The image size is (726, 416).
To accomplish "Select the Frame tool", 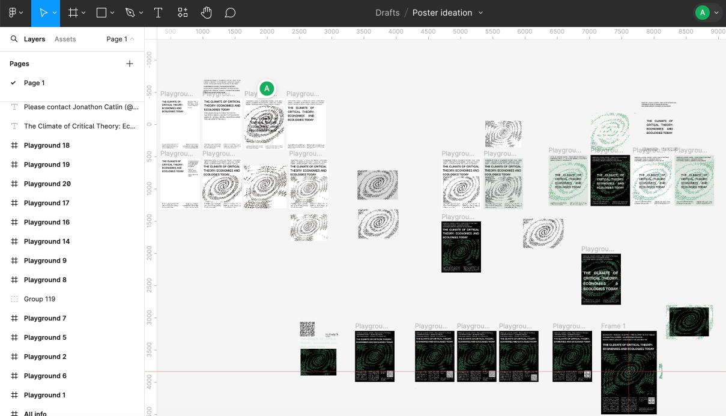I will [73, 13].
